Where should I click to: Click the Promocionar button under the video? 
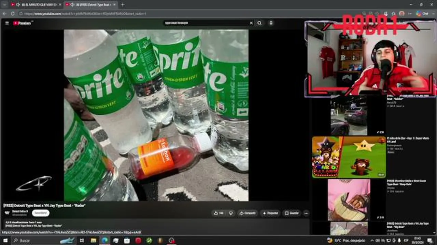[270, 213]
